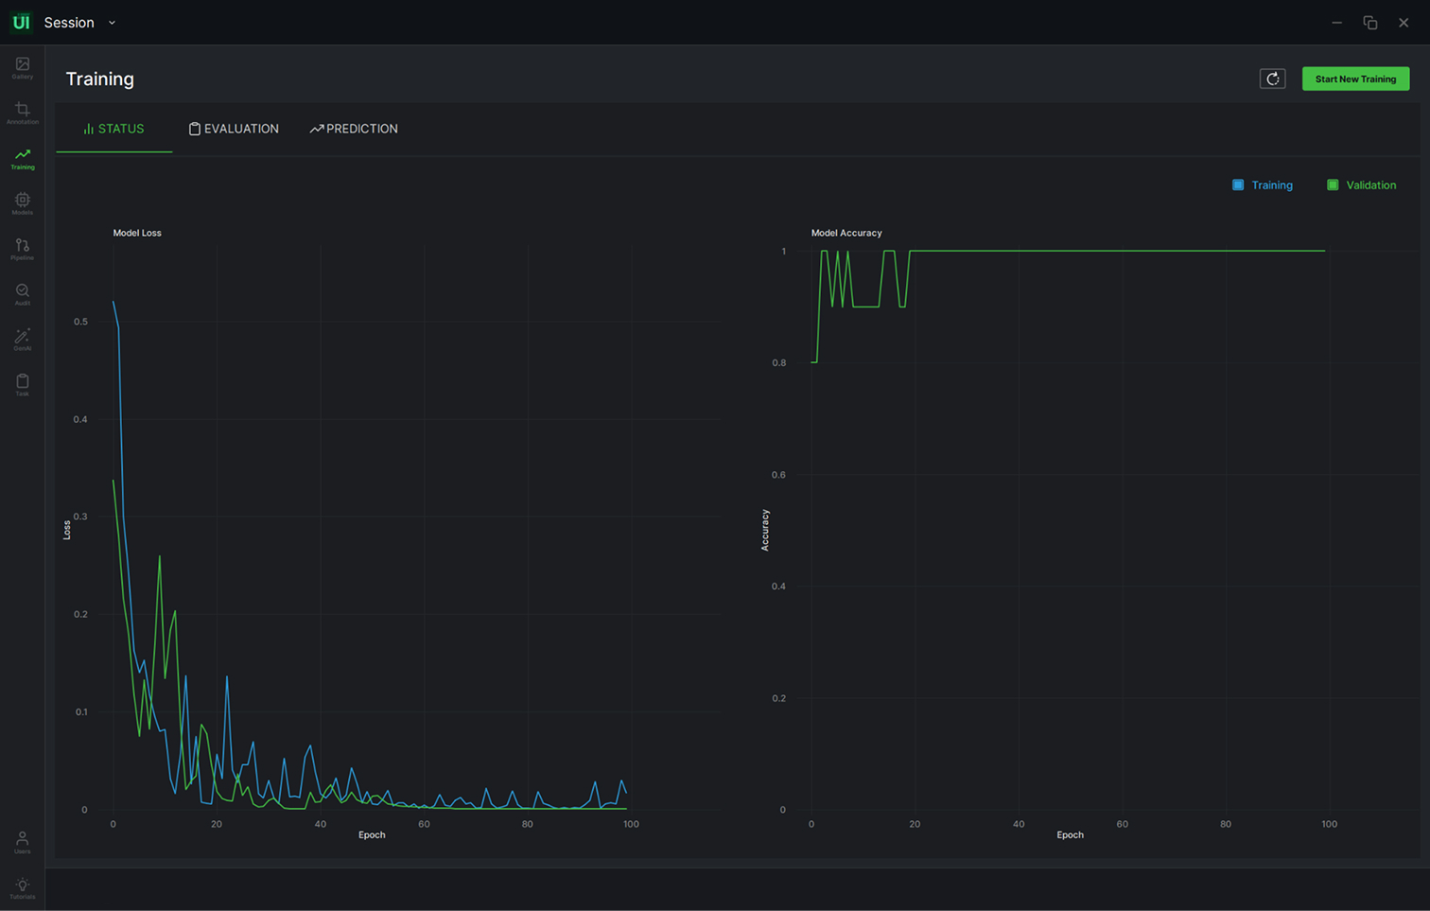Toggle the Validation series in legend

[1362, 185]
